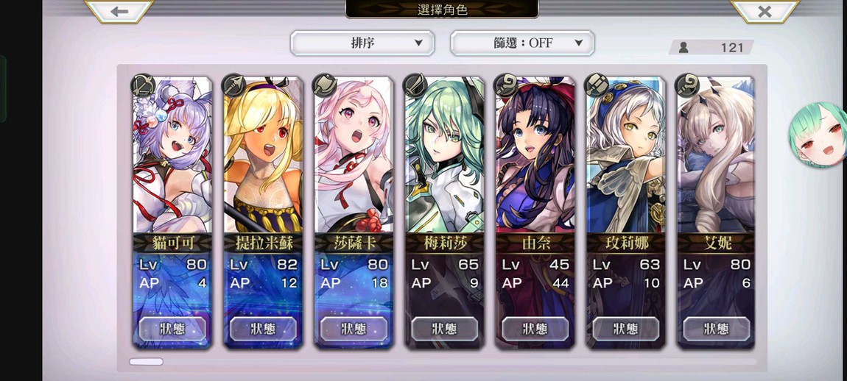Open 狀態 status for 提拉米蘇

click(x=263, y=329)
